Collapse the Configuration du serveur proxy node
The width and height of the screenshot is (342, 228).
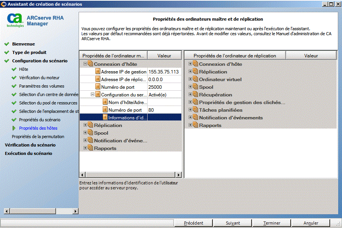pyautogui.click(x=92, y=94)
